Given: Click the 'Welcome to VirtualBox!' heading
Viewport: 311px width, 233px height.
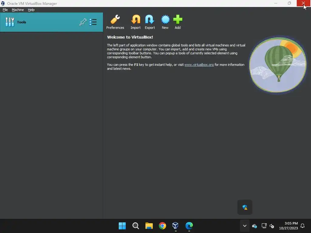Looking at the screenshot, I should [x=130, y=37].
